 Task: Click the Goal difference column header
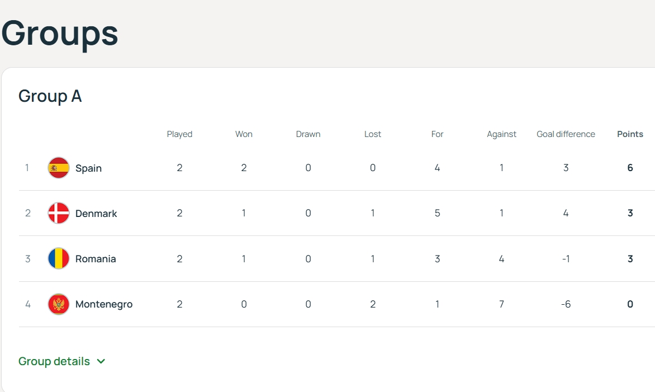click(566, 134)
